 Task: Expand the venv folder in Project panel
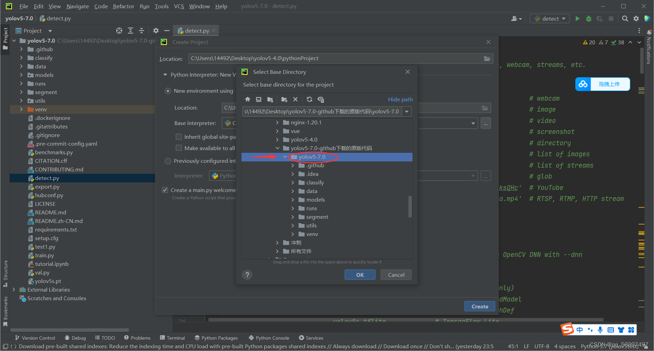click(21, 110)
